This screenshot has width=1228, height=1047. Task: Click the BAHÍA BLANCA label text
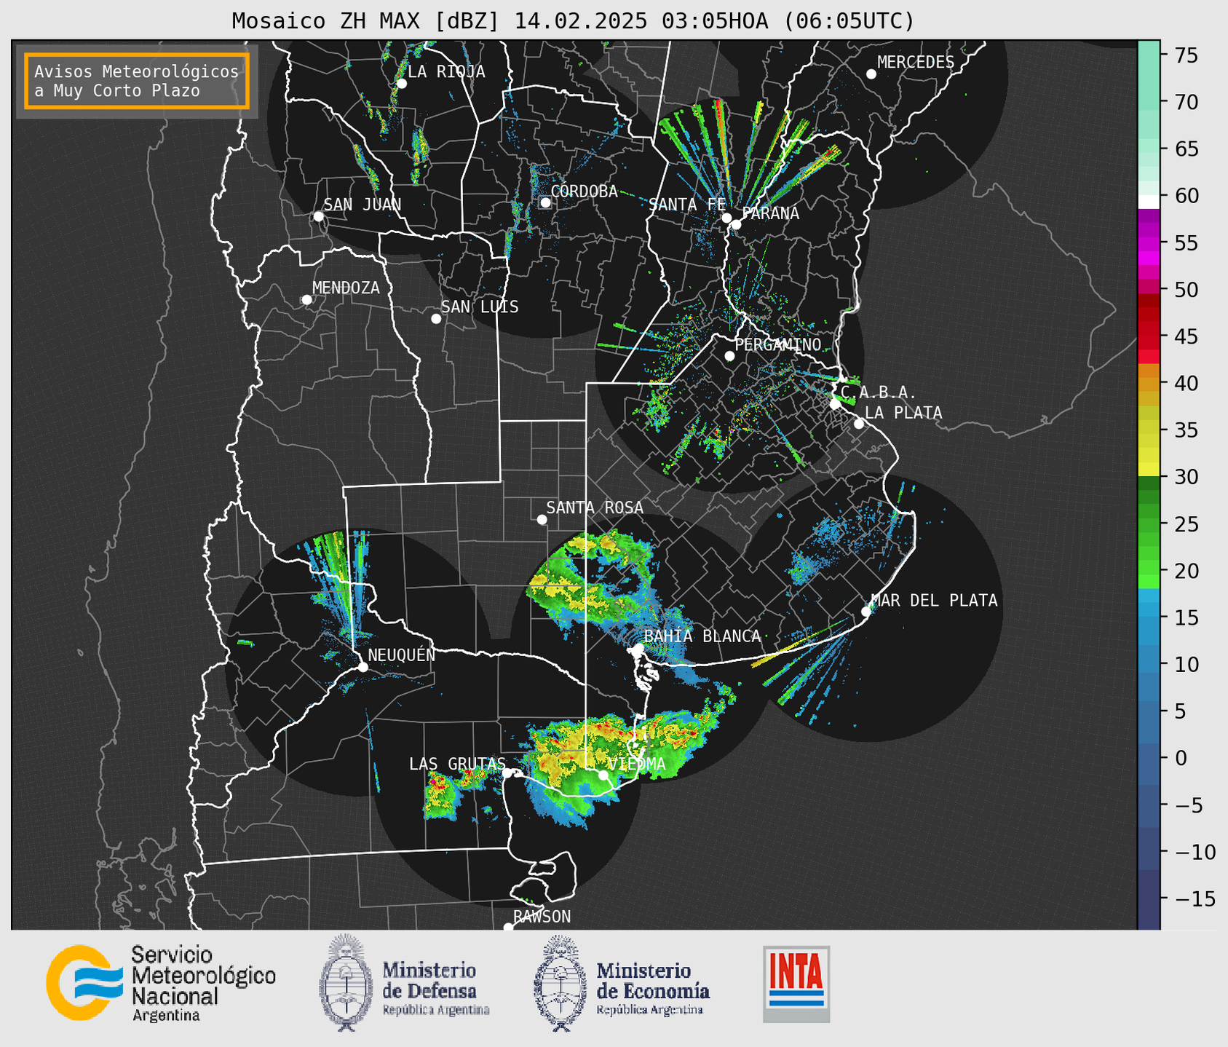point(702,636)
